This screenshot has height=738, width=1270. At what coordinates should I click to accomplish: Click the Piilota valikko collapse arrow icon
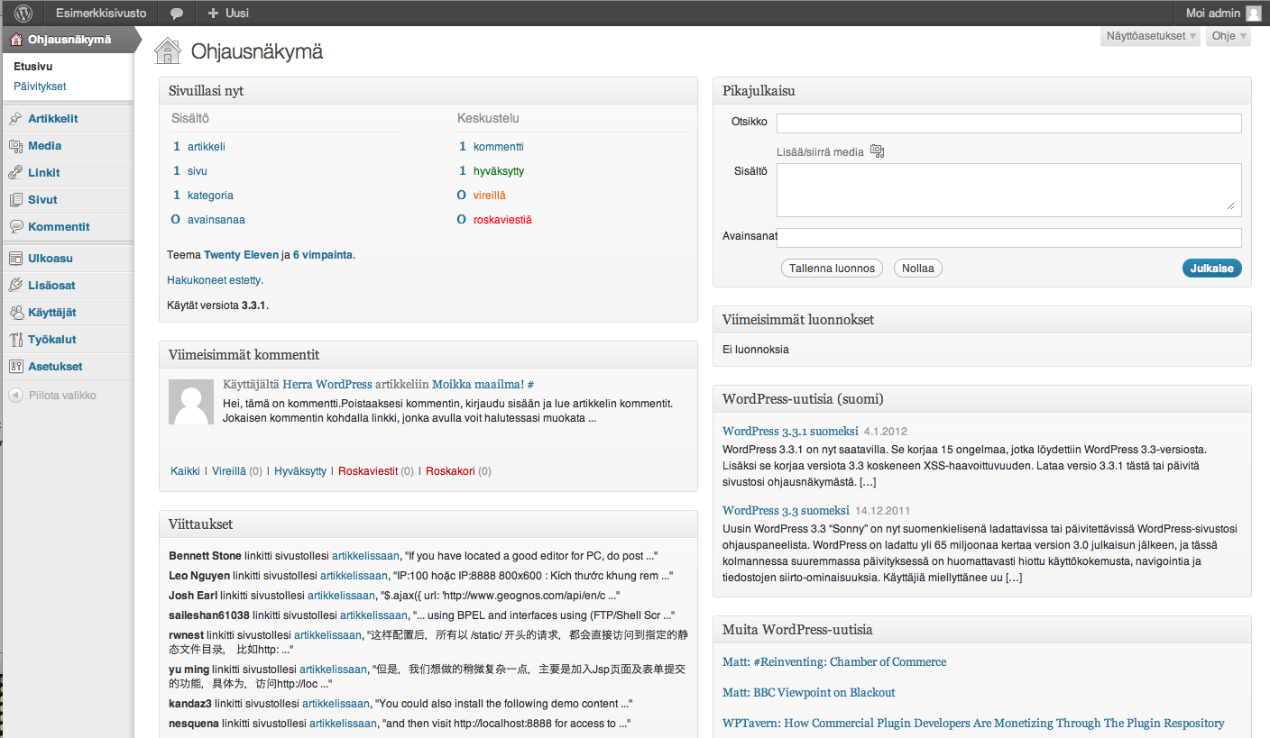click(15, 396)
